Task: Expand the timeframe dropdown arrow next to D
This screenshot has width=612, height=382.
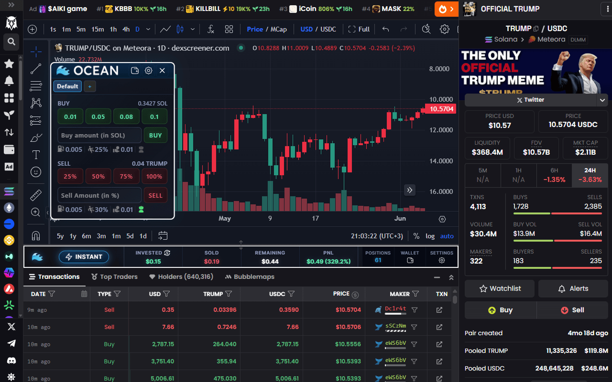Action: [148, 29]
